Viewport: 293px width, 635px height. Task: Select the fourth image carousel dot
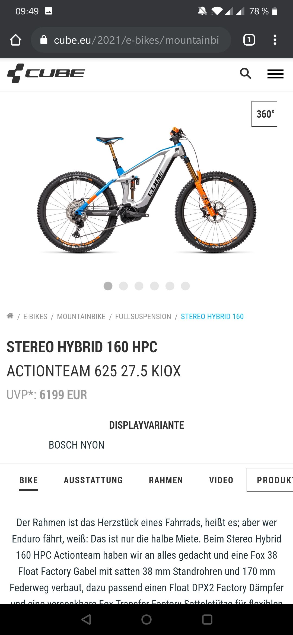tap(154, 286)
